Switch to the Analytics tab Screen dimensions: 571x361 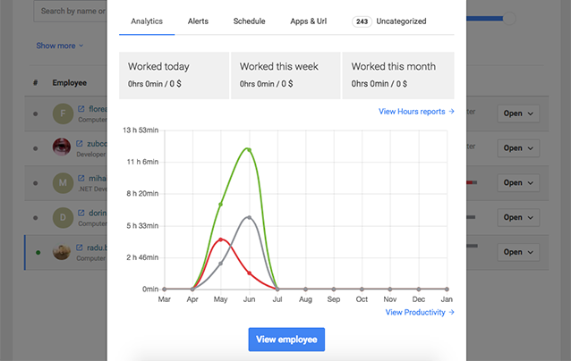pos(147,21)
